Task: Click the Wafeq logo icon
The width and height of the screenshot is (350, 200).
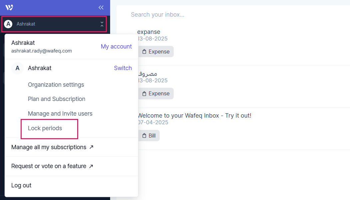Action: pyautogui.click(x=9, y=7)
